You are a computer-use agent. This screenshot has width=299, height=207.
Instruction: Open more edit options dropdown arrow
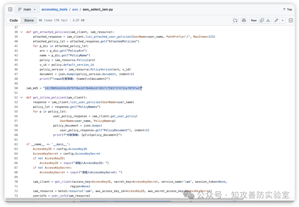283,21
